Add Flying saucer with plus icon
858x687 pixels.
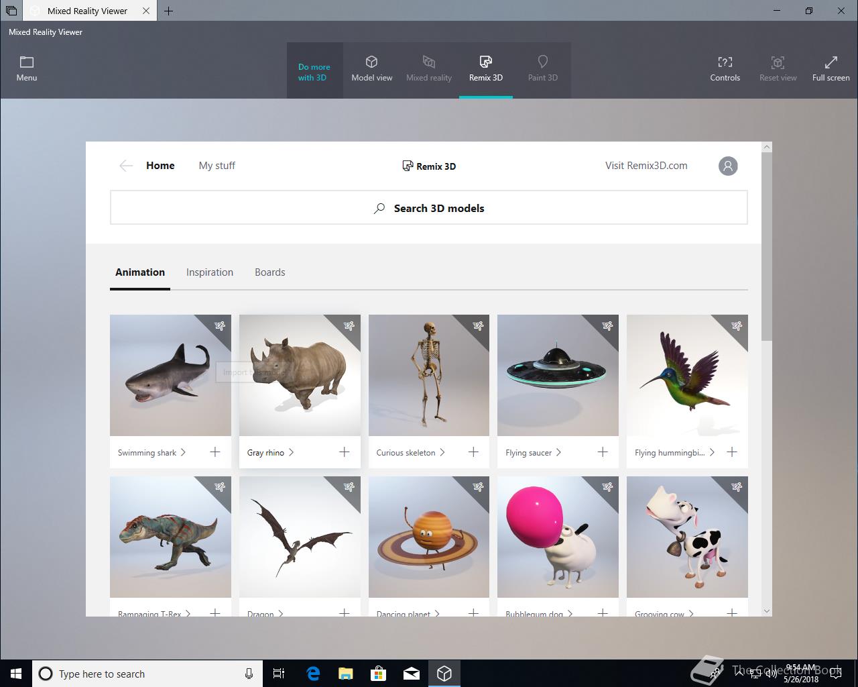tap(603, 452)
